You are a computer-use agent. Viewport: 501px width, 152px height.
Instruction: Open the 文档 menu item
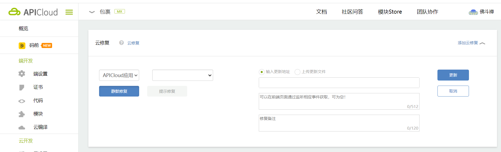point(322,12)
